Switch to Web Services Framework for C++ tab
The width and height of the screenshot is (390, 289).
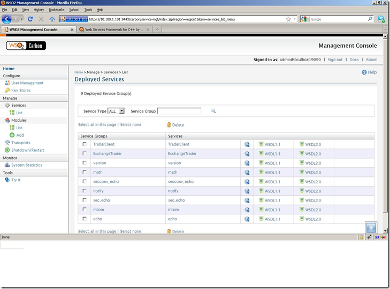pos(113,29)
